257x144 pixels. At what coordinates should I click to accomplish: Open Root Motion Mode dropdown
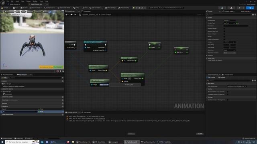click(x=237, y=86)
